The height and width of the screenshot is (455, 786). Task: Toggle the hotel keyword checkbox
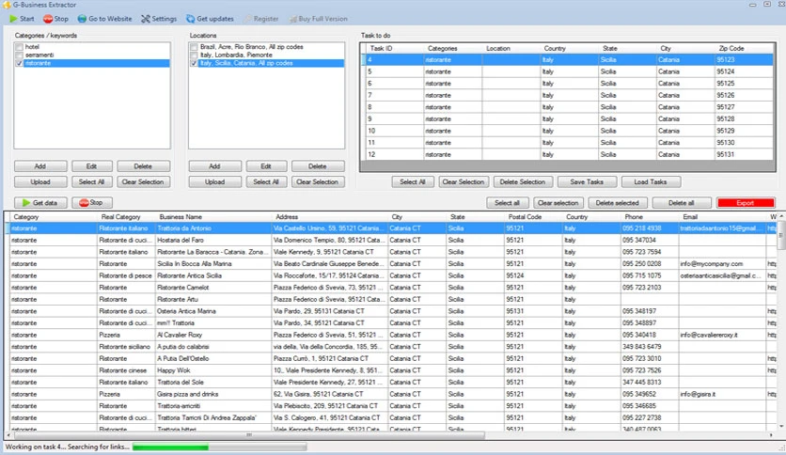pyautogui.click(x=19, y=47)
